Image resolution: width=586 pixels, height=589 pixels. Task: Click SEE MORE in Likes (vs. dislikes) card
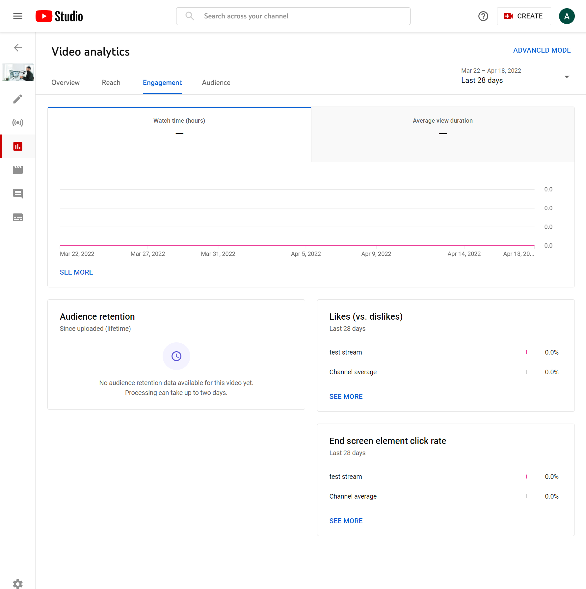point(346,397)
